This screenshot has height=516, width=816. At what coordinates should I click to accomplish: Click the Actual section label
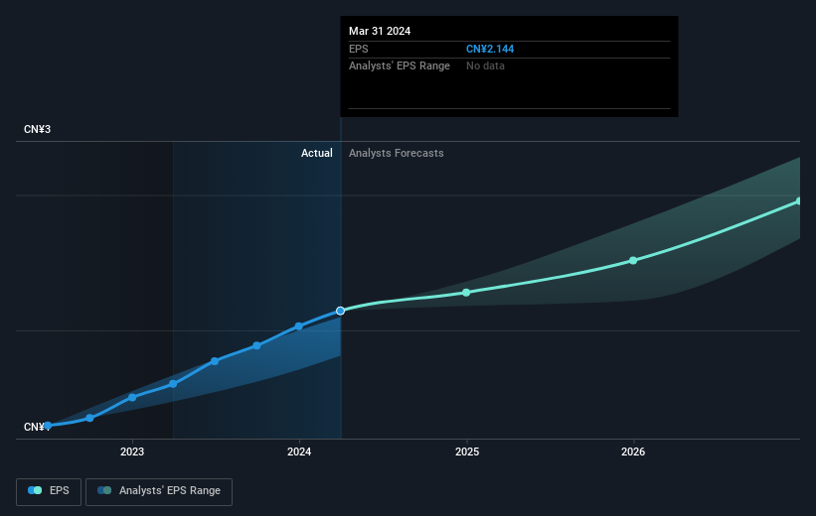316,153
